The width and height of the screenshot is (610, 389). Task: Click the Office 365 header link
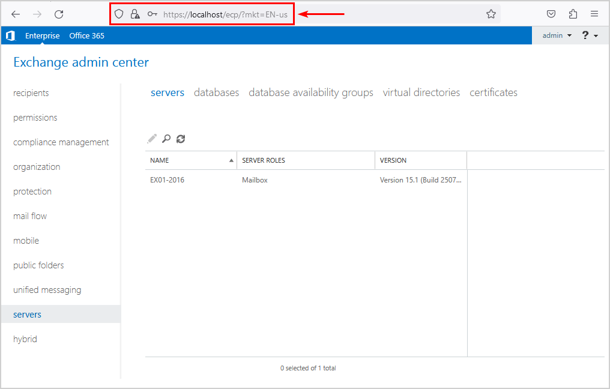point(86,36)
